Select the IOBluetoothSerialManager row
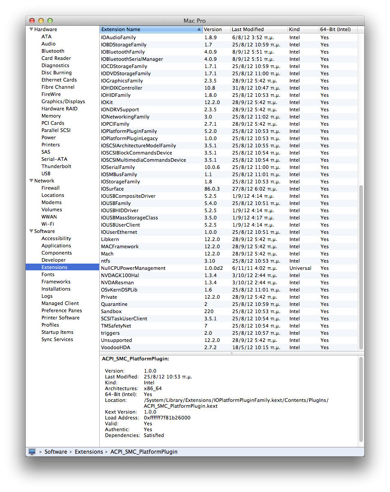The width and height of the screenshot is (390, 492). pyautogui.click(x=229, y=59)
